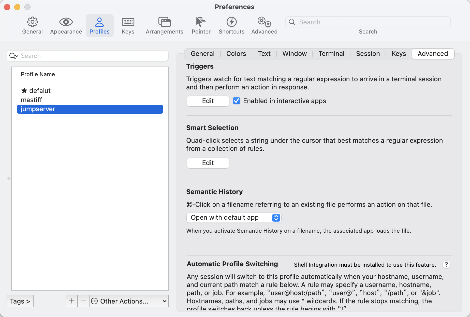Screen dimensions: 470x317
Task: Add a new profile with plus button
Action: [x=72, y=301]
